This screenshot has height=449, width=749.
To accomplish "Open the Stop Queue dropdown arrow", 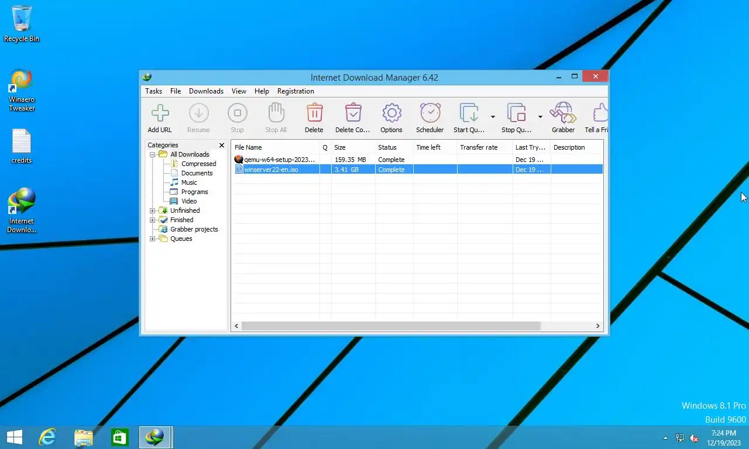I will click(540, 117).
